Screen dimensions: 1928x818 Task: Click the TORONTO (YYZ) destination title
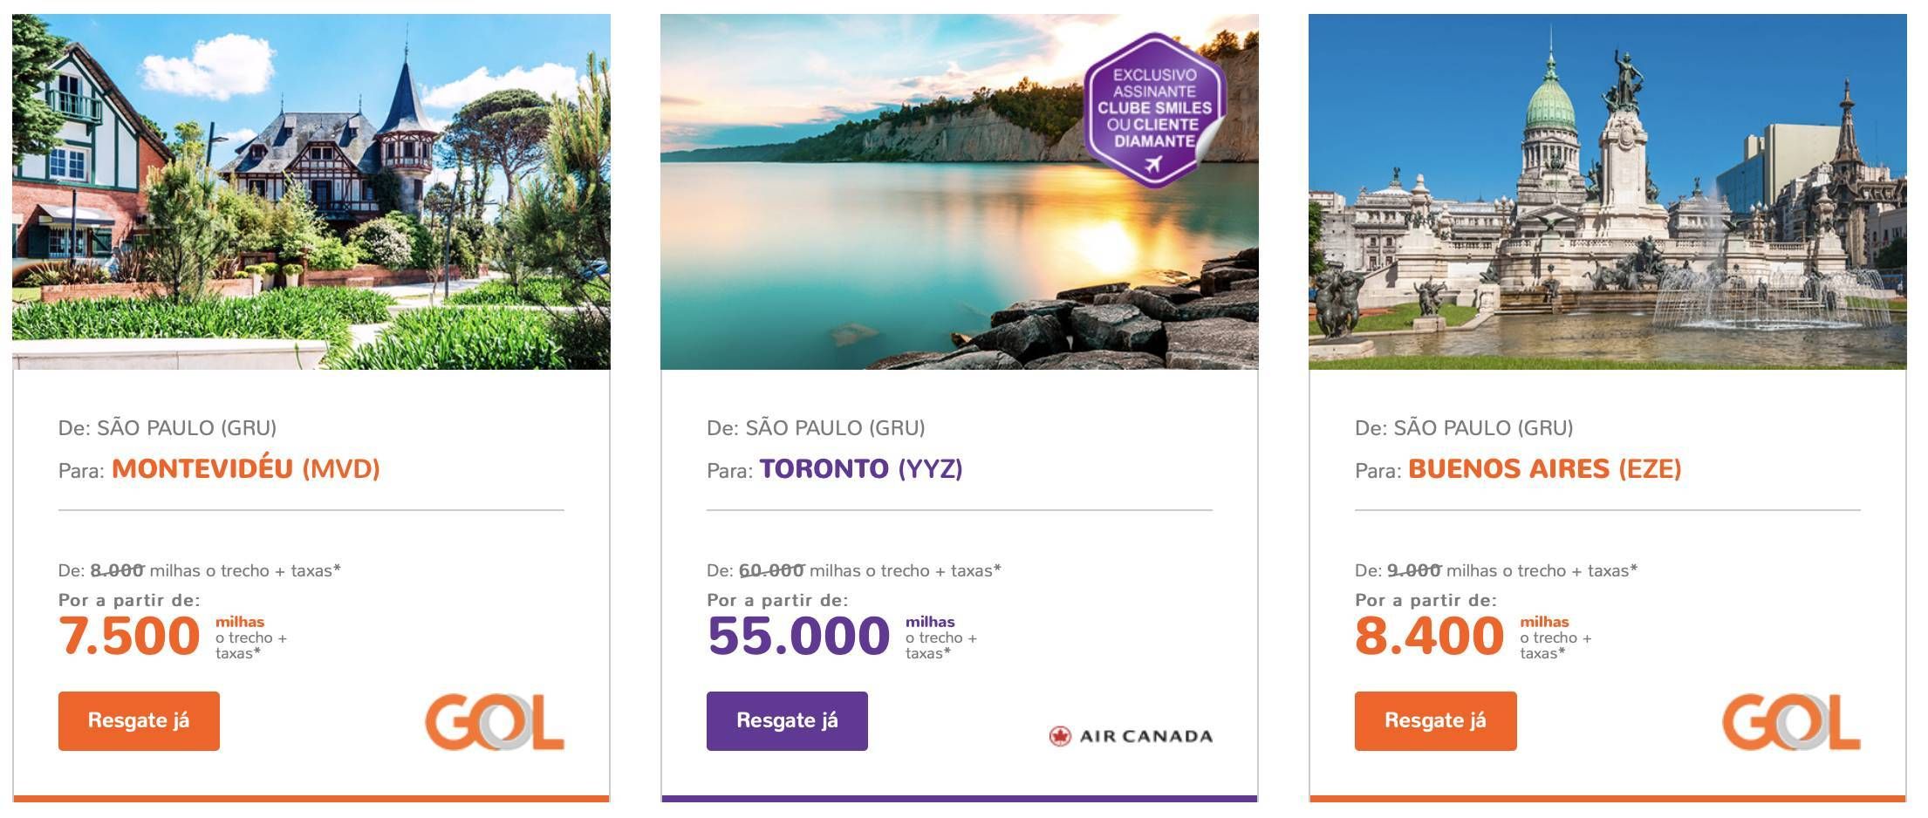[x=861, y=469]
